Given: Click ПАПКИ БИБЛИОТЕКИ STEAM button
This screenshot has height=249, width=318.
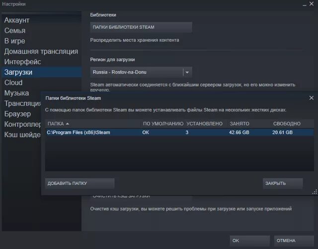Looking at the screenshot, I should [x=141, y=27].
